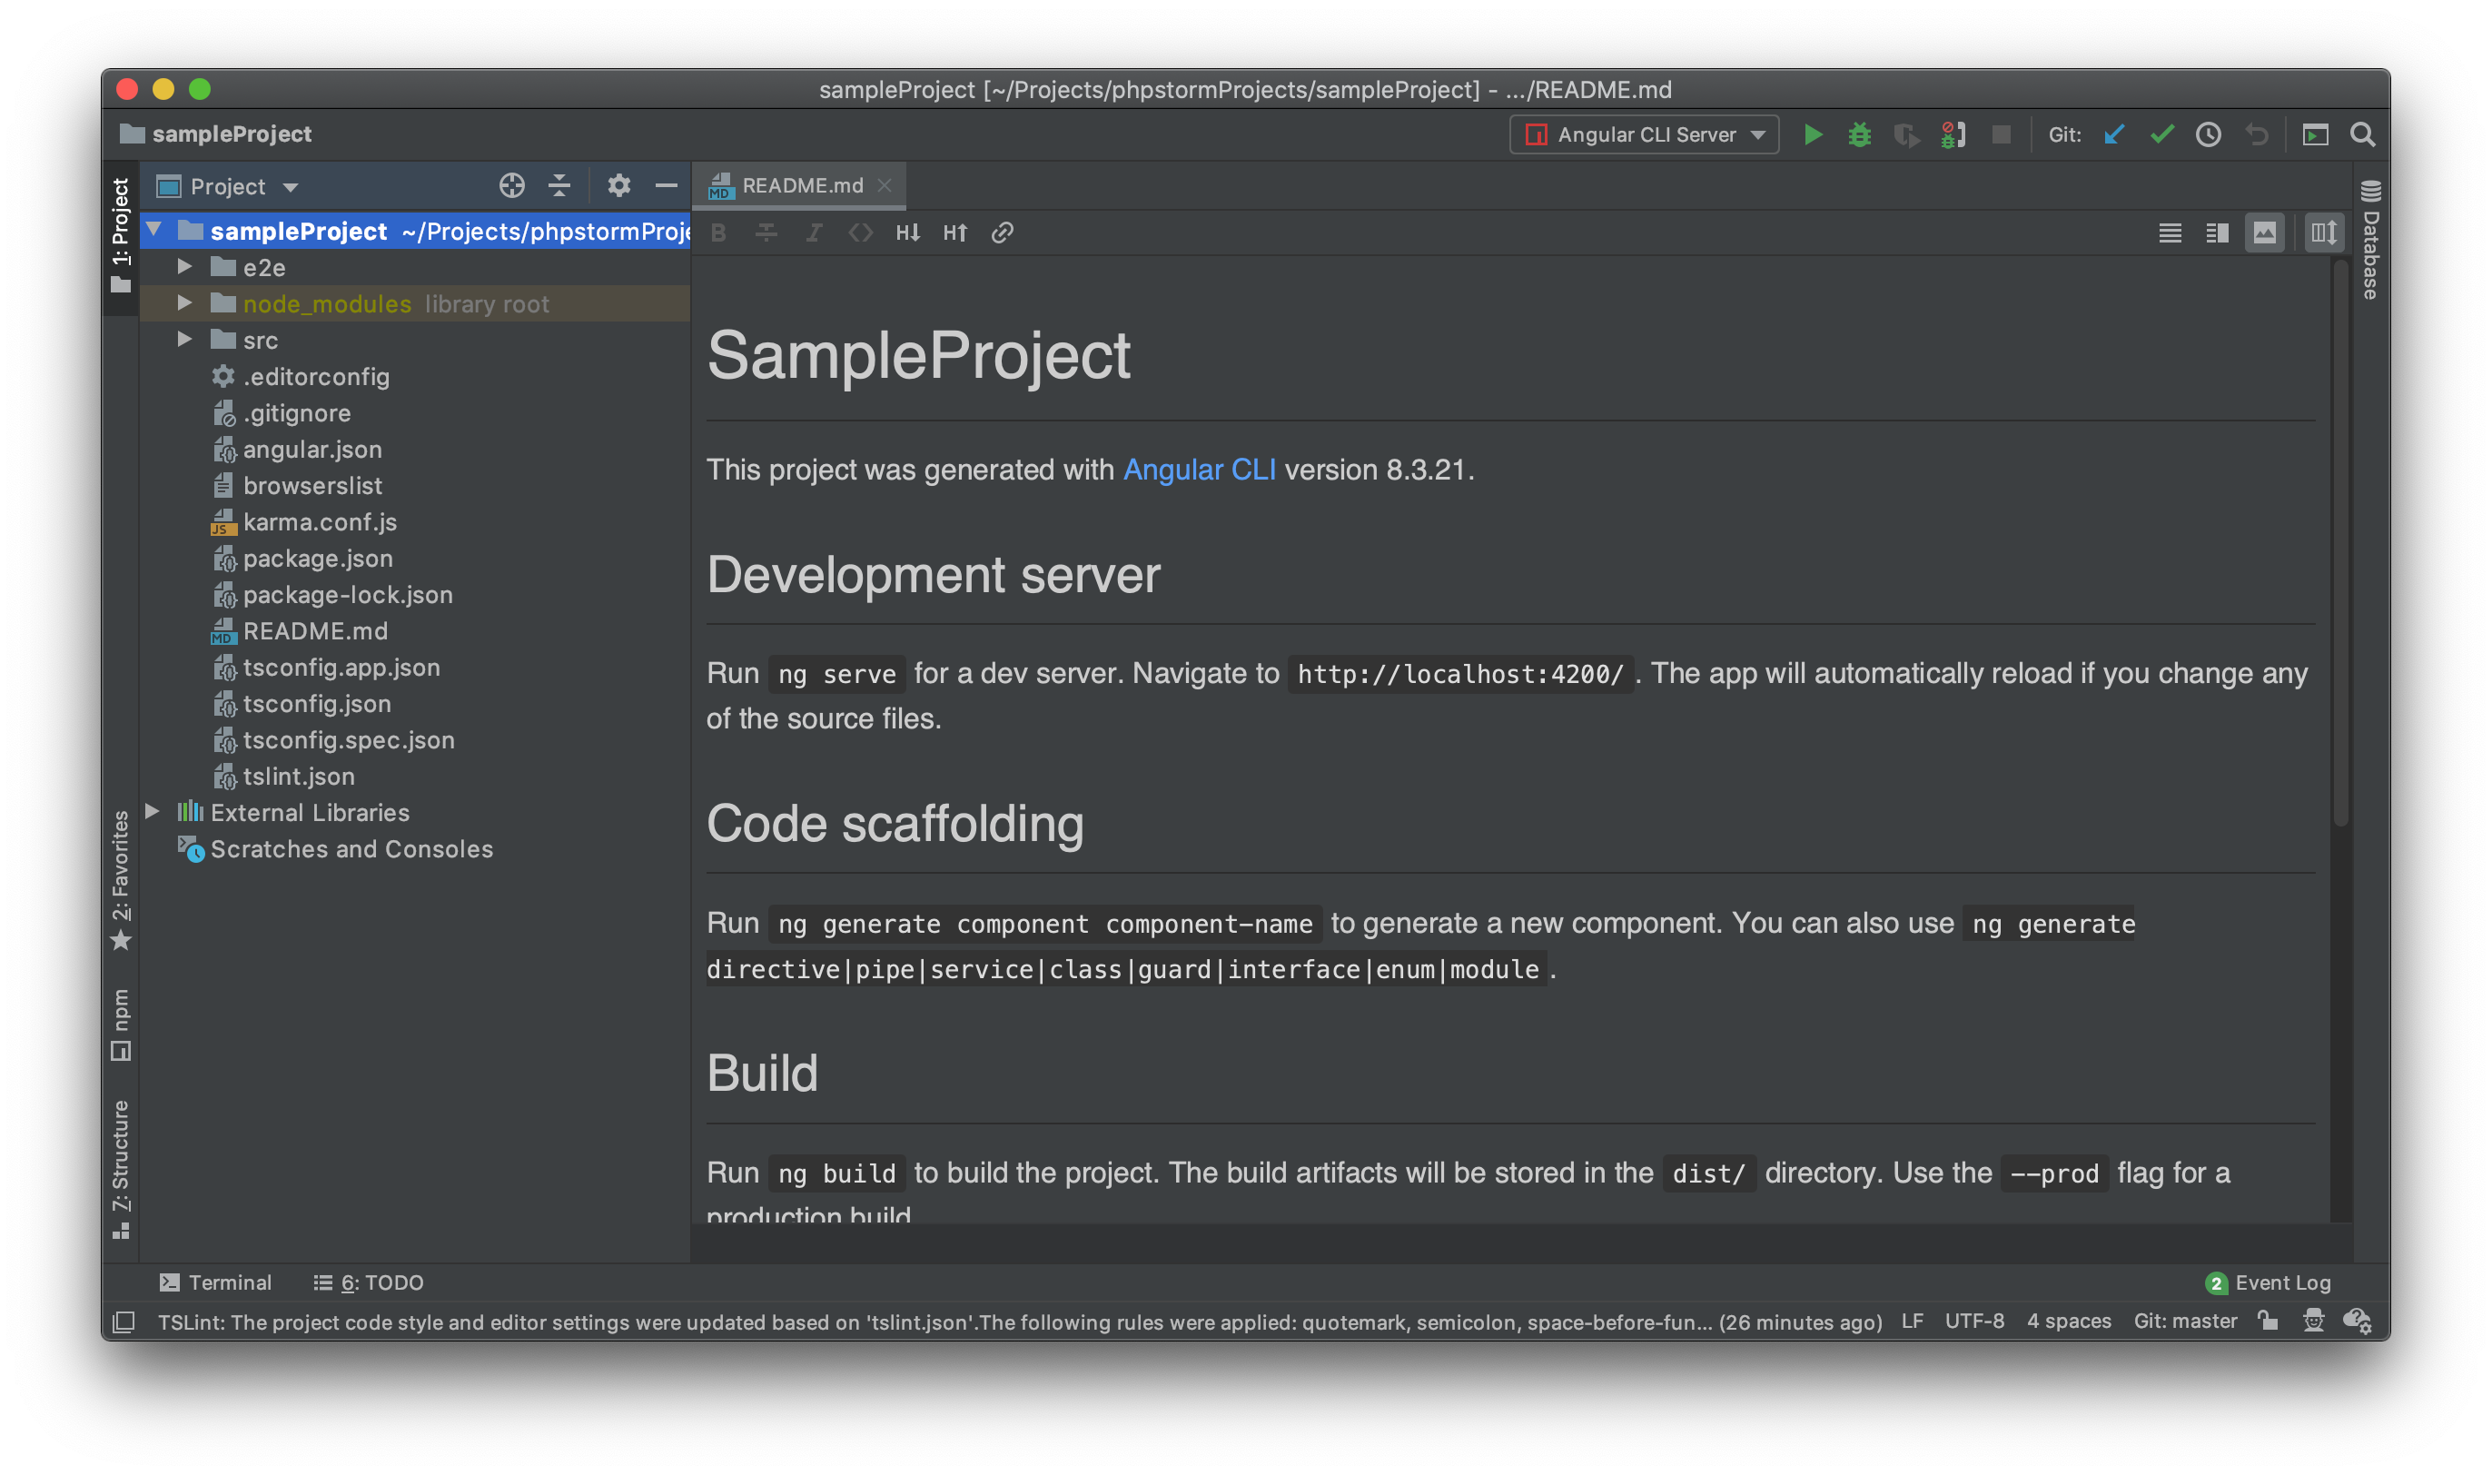Open Git history clock icon
This screenshot has width=2492, height=1475.
click(2208, 134)
